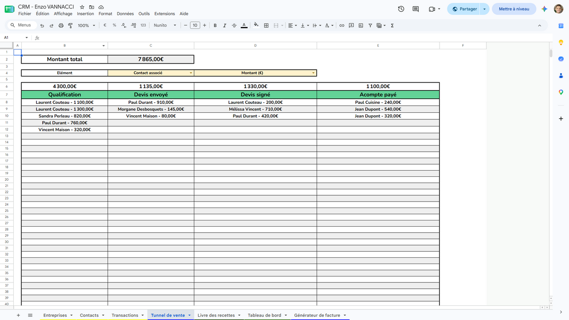569x320 pixels.
Task: Open the Nunito font dropdown
Action: (x=165, y=25)
